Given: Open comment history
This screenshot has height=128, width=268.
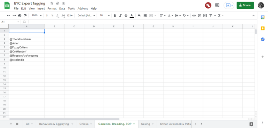Looking at the screenshot, I should (x=217, y=5).
